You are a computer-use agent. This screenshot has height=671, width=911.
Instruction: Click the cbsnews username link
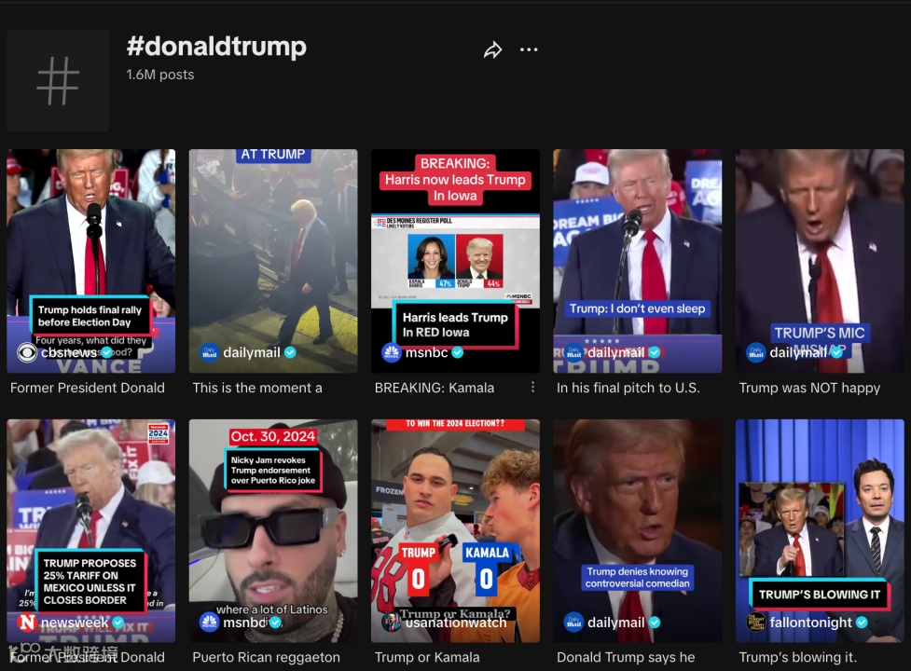[69, 352]
